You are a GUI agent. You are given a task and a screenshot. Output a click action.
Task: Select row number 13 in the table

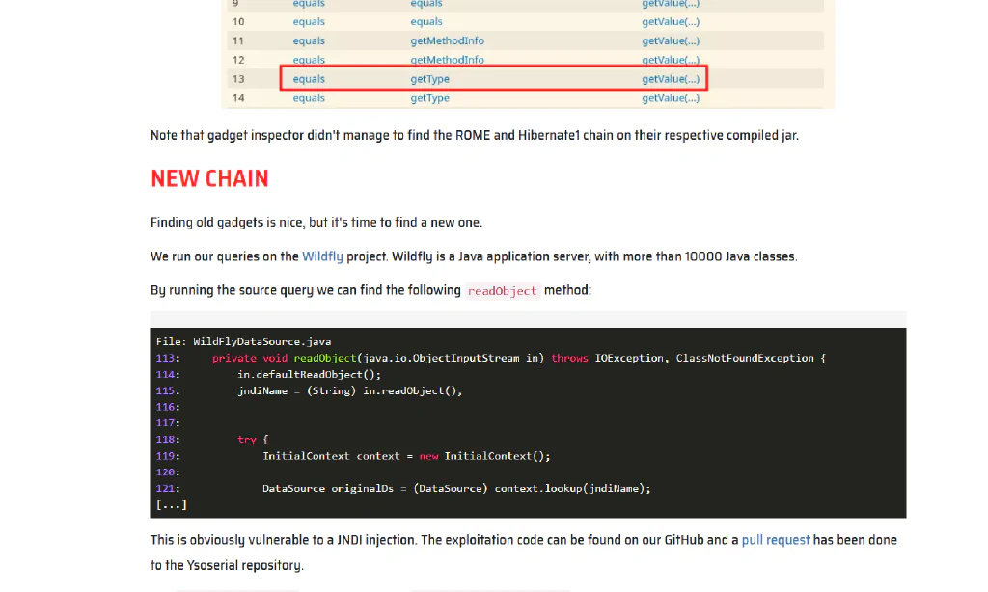coord(238,79)
